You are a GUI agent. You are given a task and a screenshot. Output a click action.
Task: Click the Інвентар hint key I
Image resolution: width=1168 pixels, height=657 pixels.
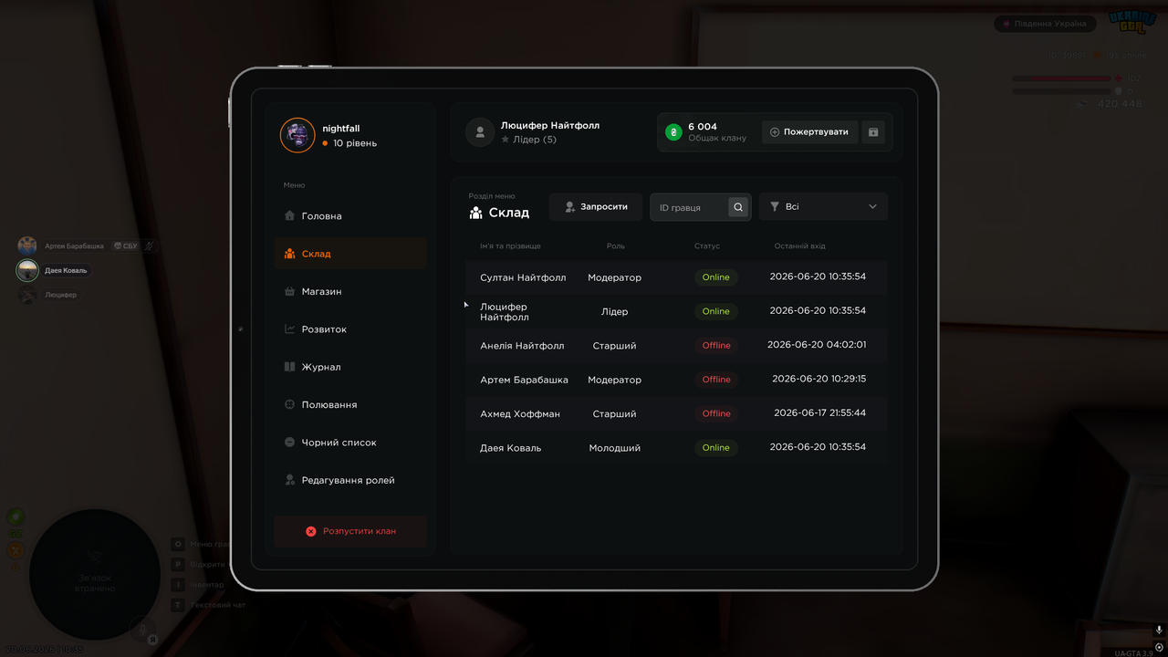click(x=178, y=585)
